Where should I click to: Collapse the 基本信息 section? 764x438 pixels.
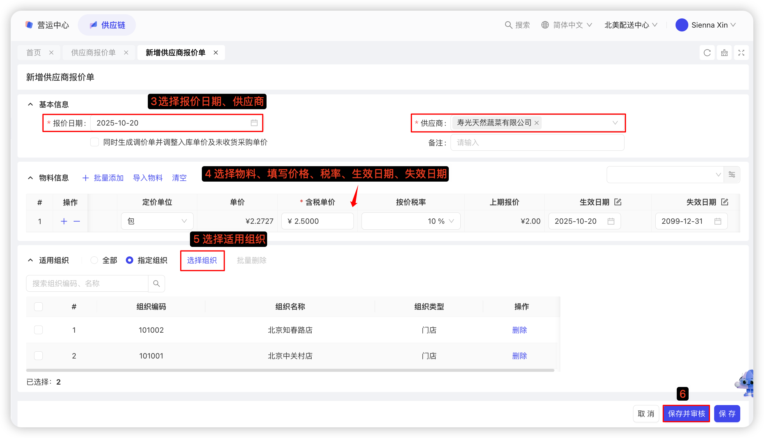30,104
